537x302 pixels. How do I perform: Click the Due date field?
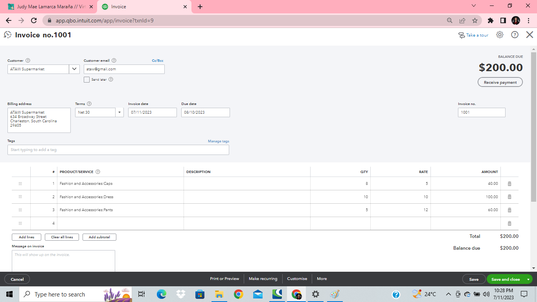click(206, 112)
